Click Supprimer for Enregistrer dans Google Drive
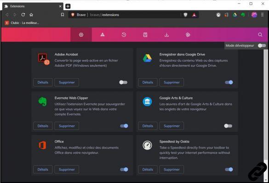 pyautogui.click(x=172, y=82)
